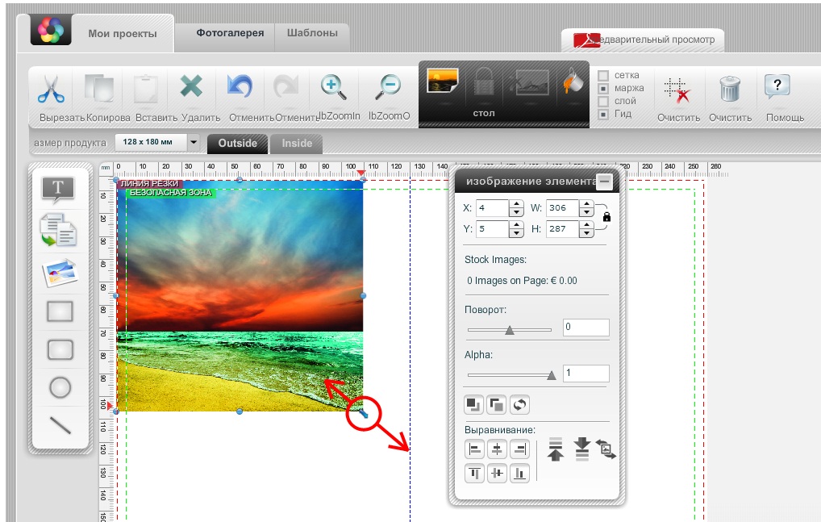This screenshot has height=522, width=821.
Task: Select the circle shape tool
Action: pyautogui.click(x=60, y=388)
